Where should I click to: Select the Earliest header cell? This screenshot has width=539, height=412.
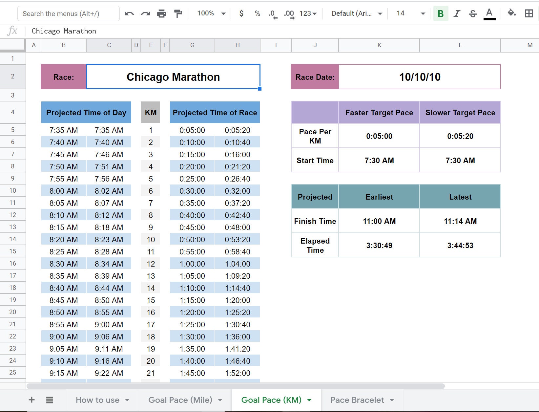379,197
